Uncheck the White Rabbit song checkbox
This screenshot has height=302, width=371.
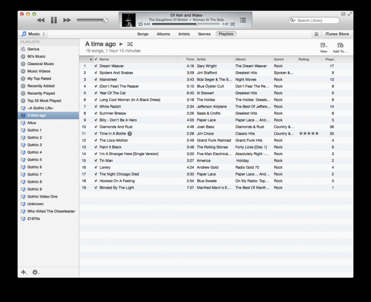coord(96,107)
